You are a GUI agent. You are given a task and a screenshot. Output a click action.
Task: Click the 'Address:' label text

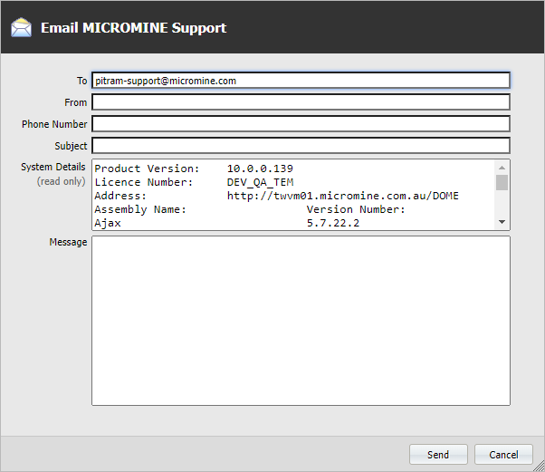[120, 196]
